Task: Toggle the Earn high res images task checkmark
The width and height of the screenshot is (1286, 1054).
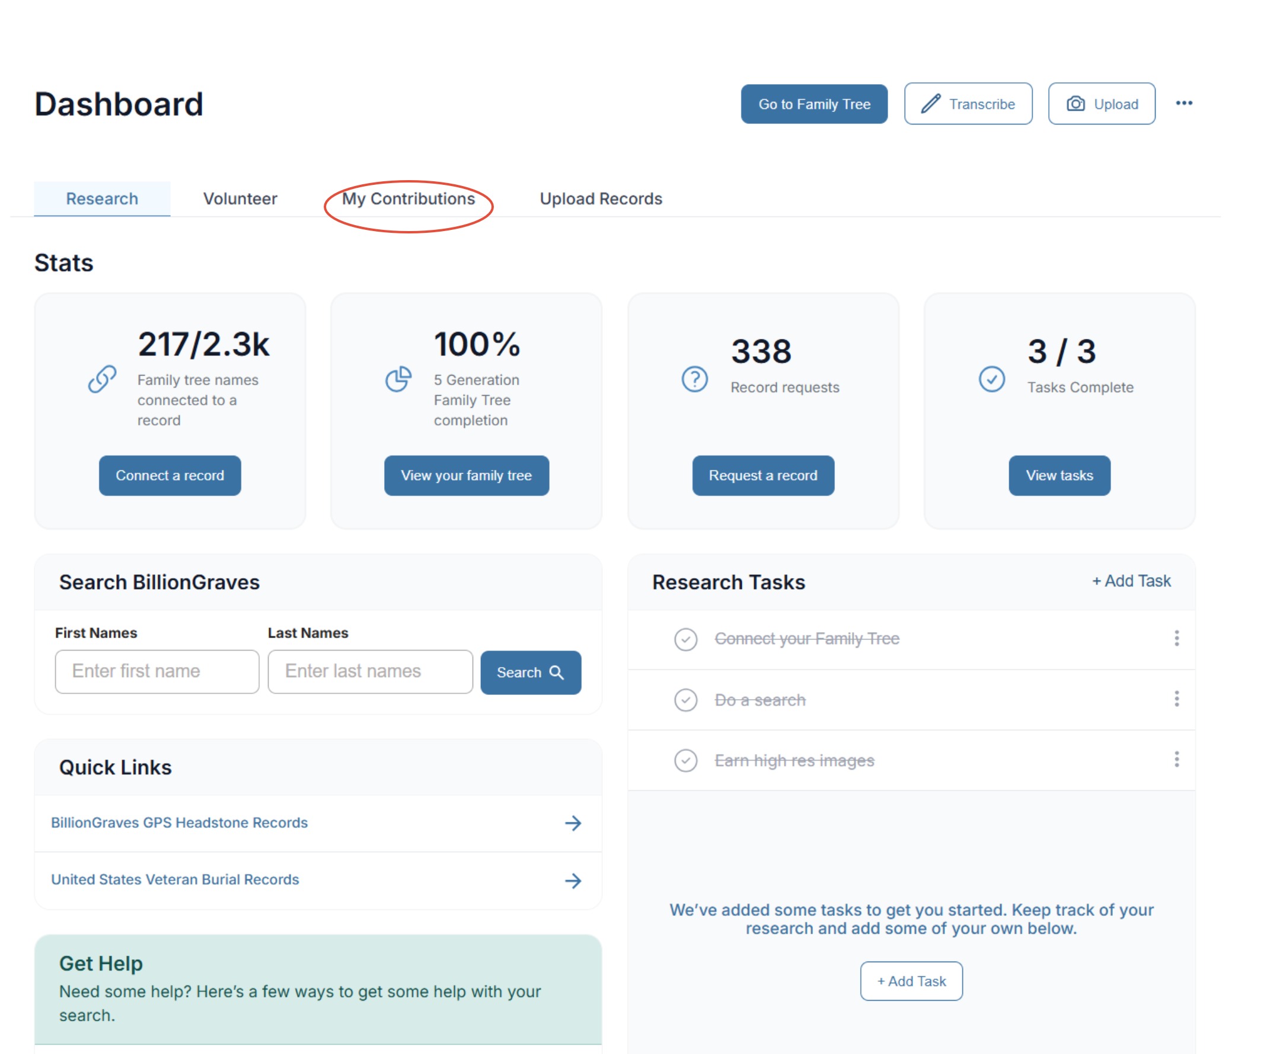Action: pyautogui.click(x=685, y=761)
